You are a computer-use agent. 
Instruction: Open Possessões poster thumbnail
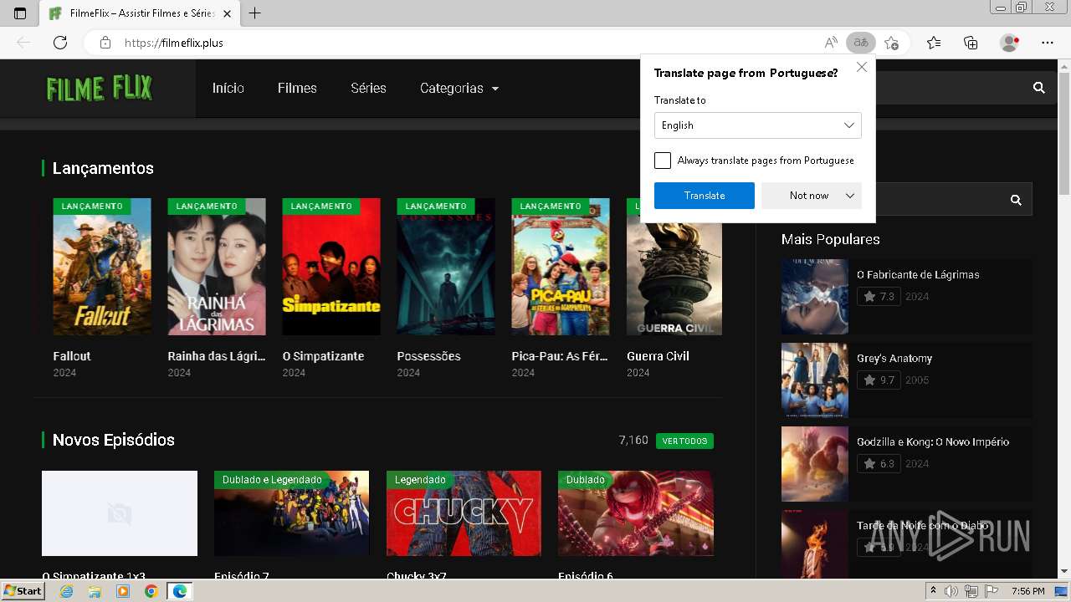point(446,267)
